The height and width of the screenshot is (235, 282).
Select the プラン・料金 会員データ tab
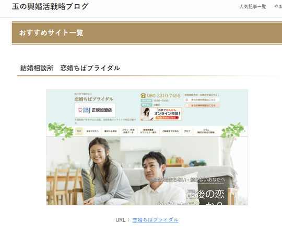[x=128, y=131]
